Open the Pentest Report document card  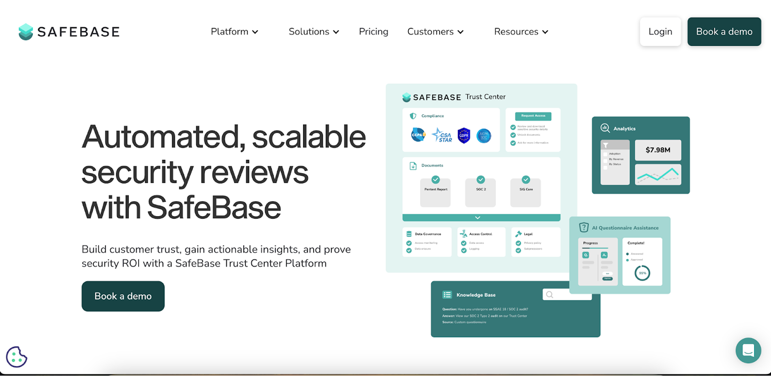click(436, 192)
